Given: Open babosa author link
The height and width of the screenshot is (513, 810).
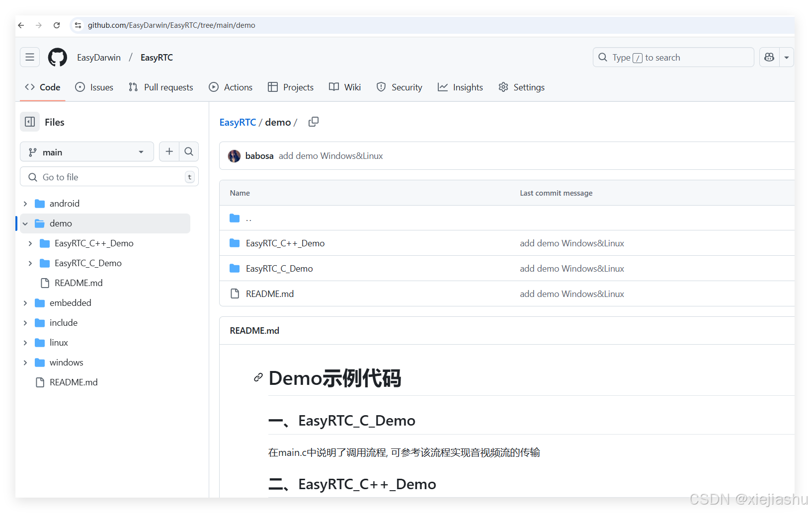Looking at the screenshot, I should click(259, 156).
